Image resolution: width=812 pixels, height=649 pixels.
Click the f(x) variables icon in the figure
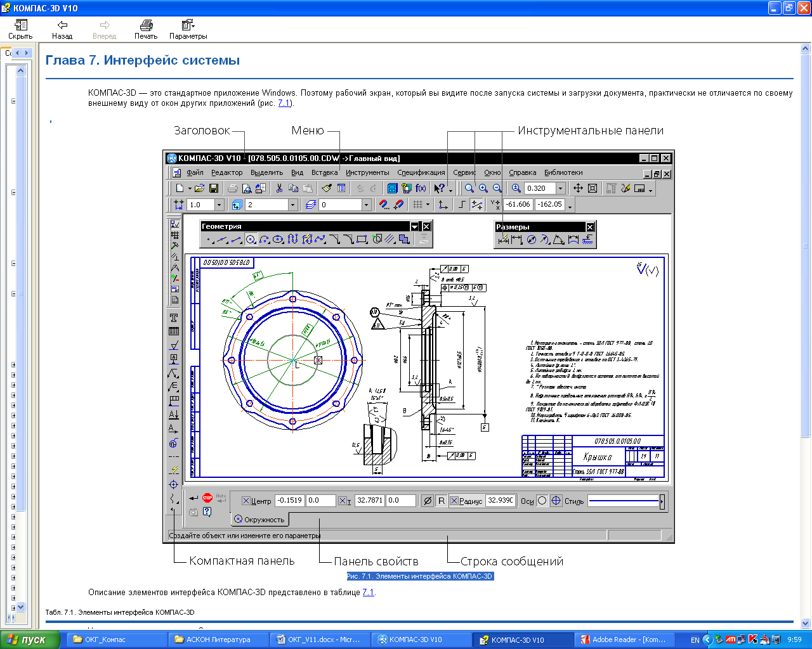tap(421, 188)
